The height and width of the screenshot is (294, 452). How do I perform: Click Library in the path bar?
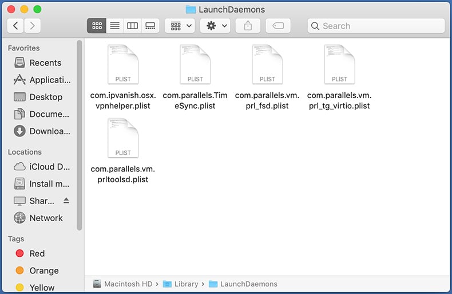(181, 284)
